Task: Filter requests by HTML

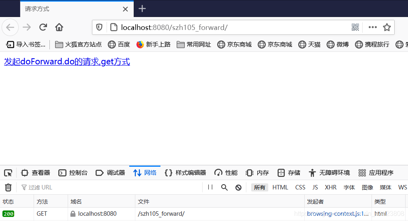Action: pyautogui.click(x=280, y=187)
